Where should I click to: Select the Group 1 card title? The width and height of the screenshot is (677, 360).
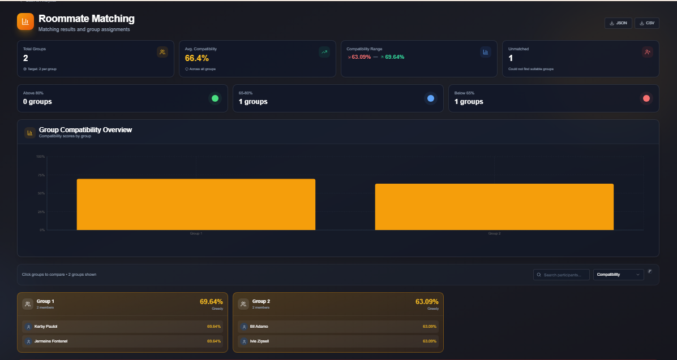[45, 301]
